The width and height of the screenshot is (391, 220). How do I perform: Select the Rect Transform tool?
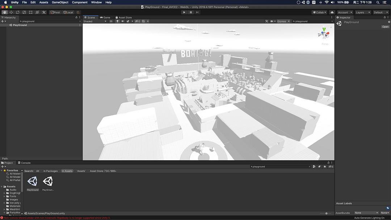[31, 12]
